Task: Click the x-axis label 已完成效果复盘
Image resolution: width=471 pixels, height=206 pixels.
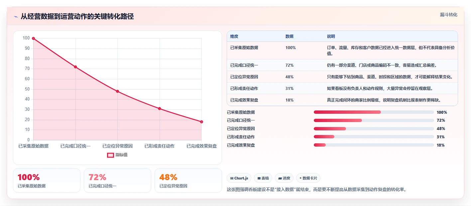Action: coord(202,146)
